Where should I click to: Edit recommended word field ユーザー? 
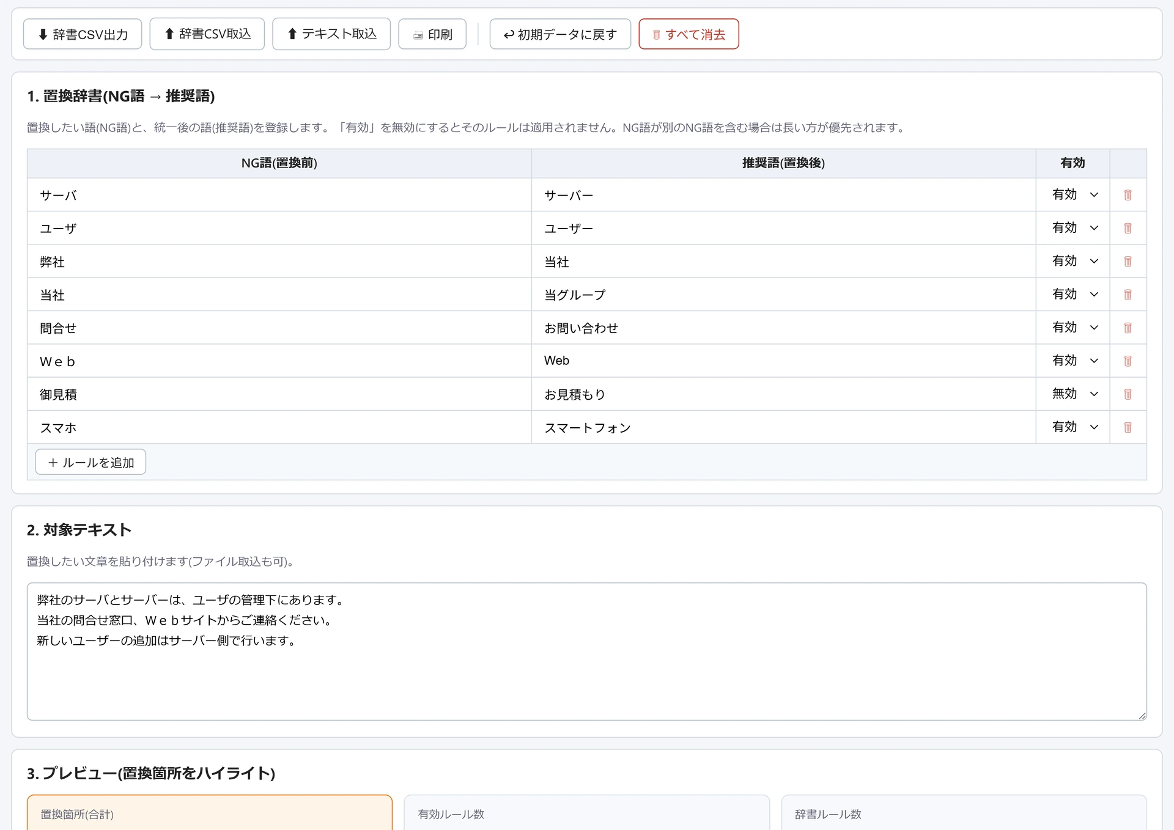point(783,228)
